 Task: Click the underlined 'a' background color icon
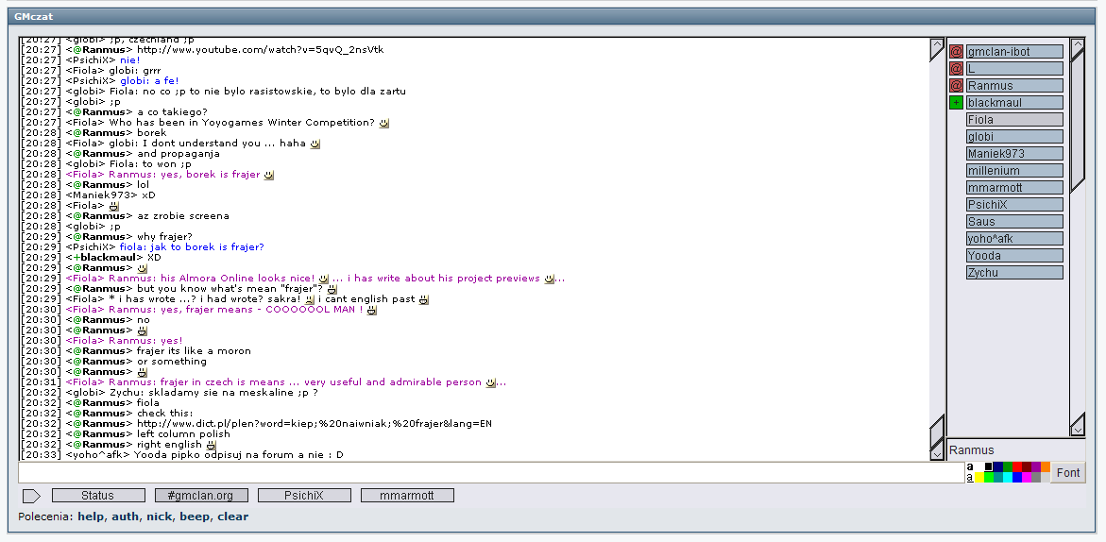coord(970,478)
